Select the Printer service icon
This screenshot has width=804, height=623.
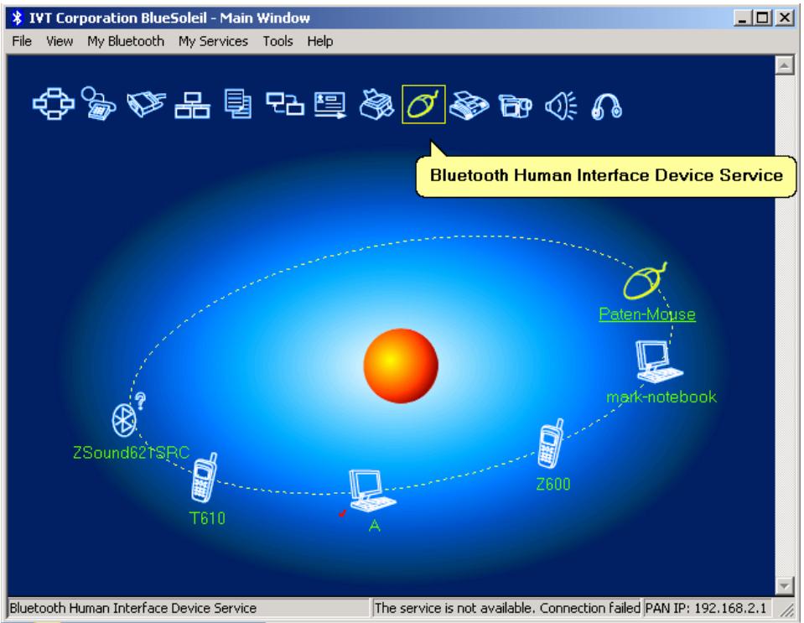[x=377, y=105]
